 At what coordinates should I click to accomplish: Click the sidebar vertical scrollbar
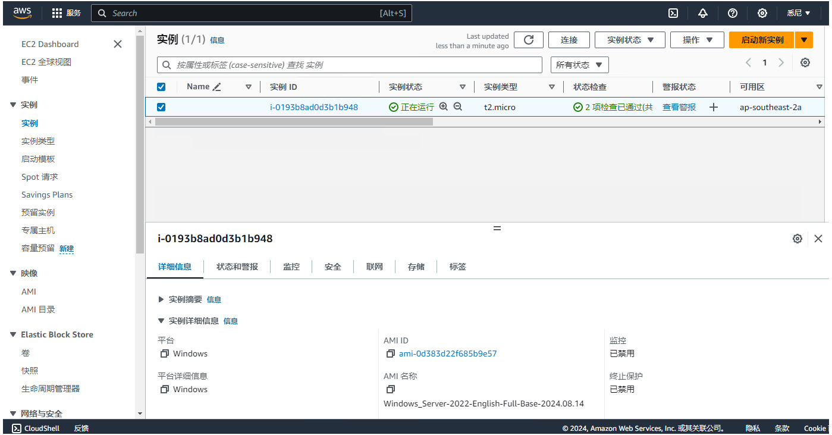(x=140, y=145)
